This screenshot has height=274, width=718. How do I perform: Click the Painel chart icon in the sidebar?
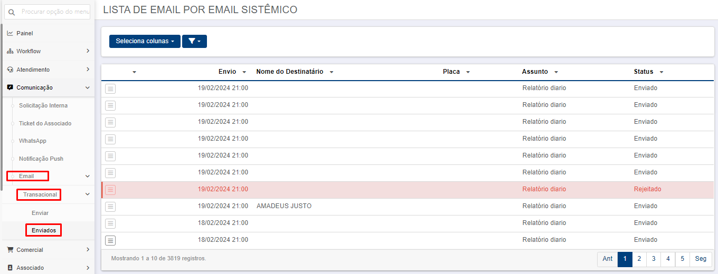(x=10, y=33)
